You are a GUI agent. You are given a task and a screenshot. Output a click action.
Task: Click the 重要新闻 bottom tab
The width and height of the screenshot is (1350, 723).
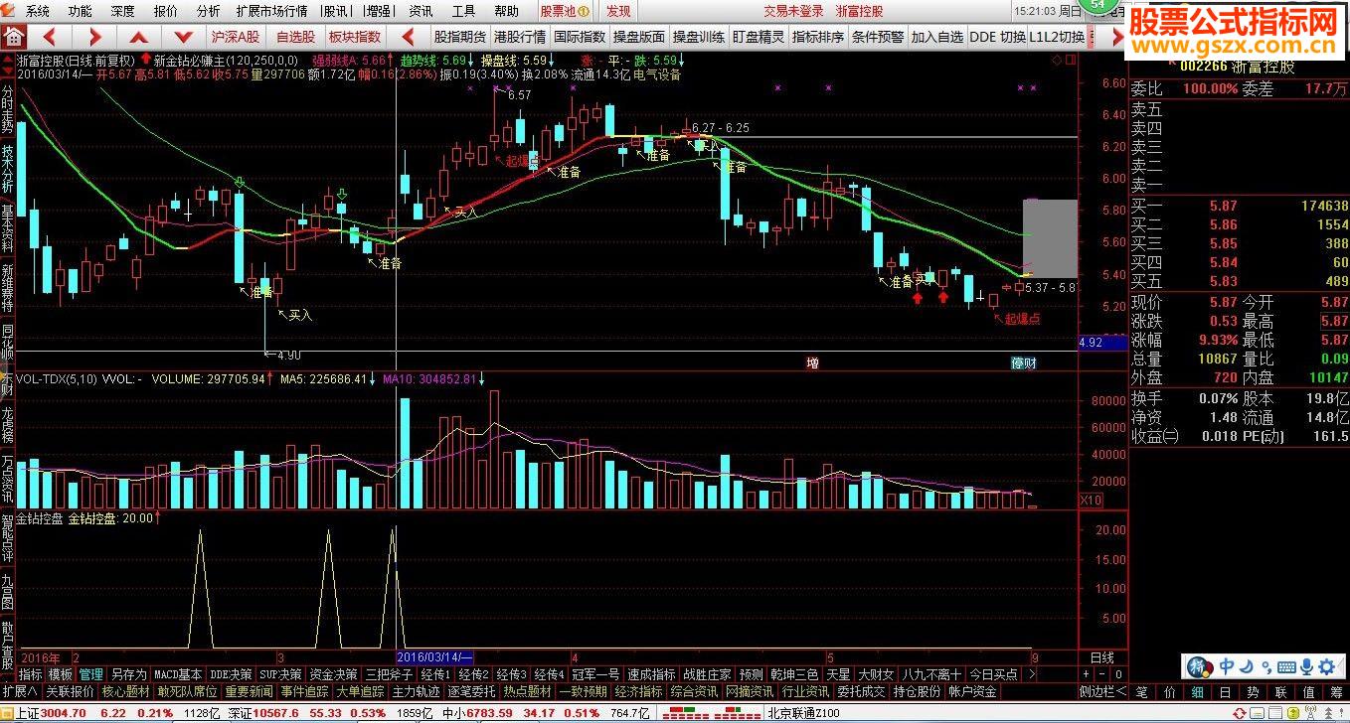[x=249, y=691]
